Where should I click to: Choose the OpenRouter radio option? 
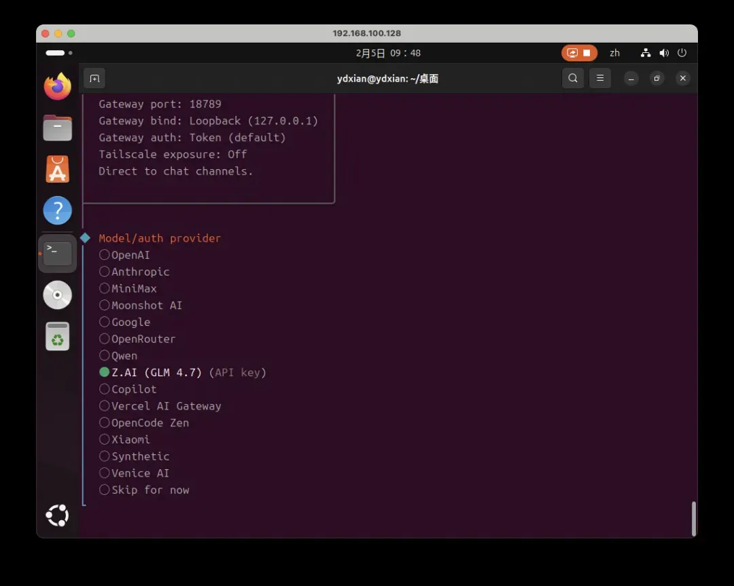tap(105, 339)
